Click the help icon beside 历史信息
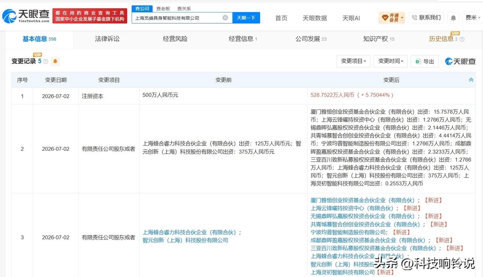Image resolution: width=483 pixels, height=277 pixels. click(x=462, y=39)
